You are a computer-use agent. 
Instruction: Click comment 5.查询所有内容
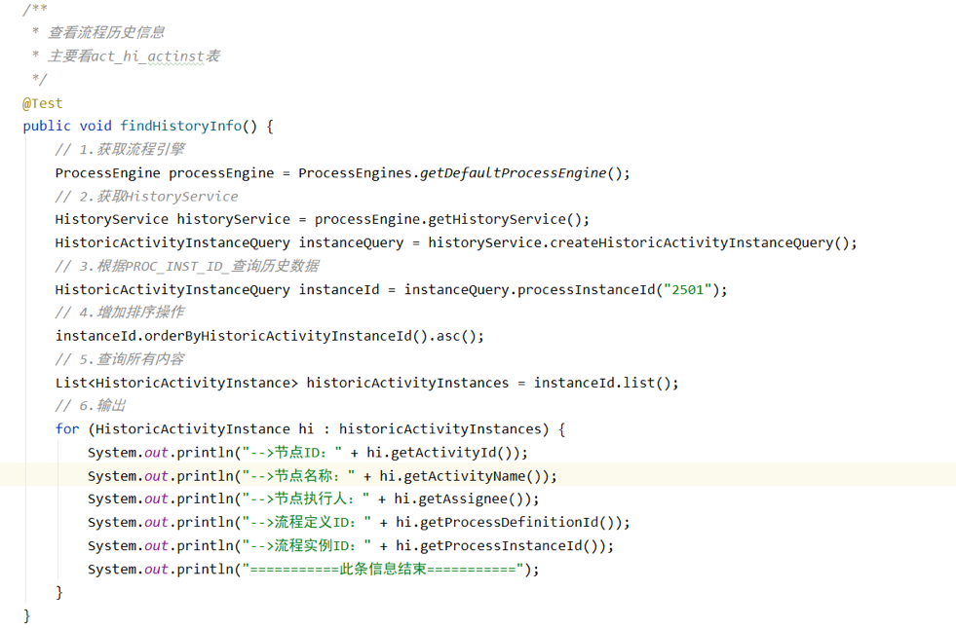[120, 359]
